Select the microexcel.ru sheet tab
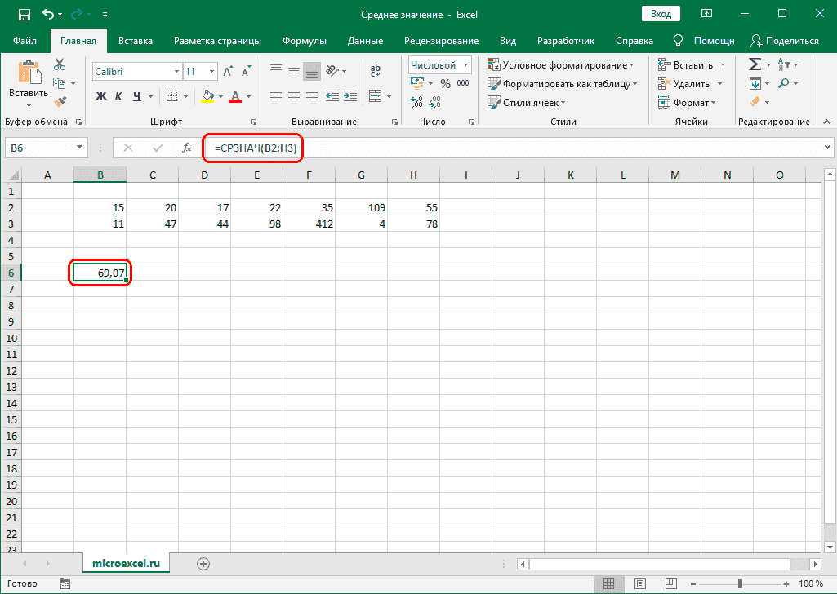This screenshot has height=594, width=837. click(126, 562)
